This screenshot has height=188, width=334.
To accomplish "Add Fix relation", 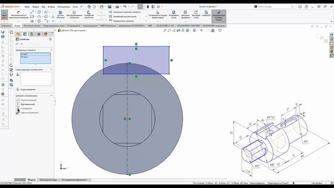I will coord(27,113).
